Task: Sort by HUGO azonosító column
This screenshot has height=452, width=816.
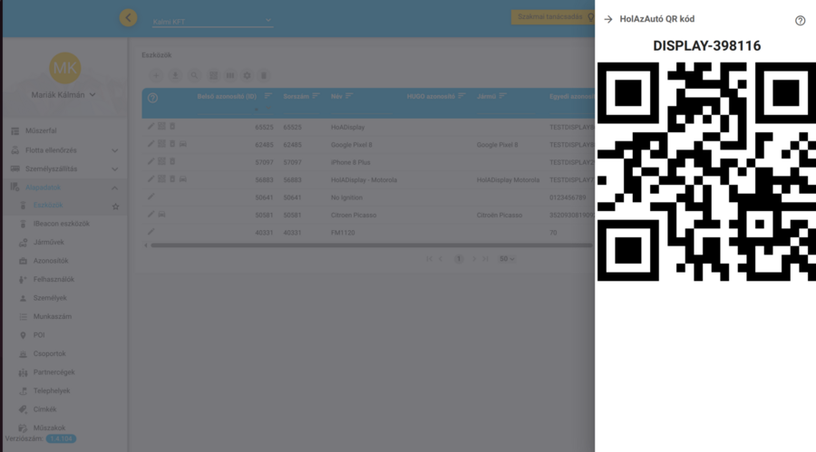Action: click(461, 96)
